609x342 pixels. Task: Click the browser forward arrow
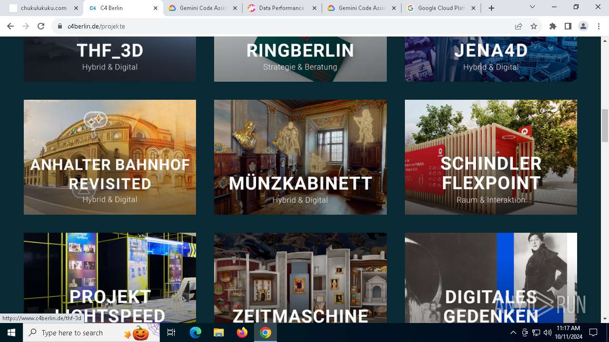tap(26, 27)
